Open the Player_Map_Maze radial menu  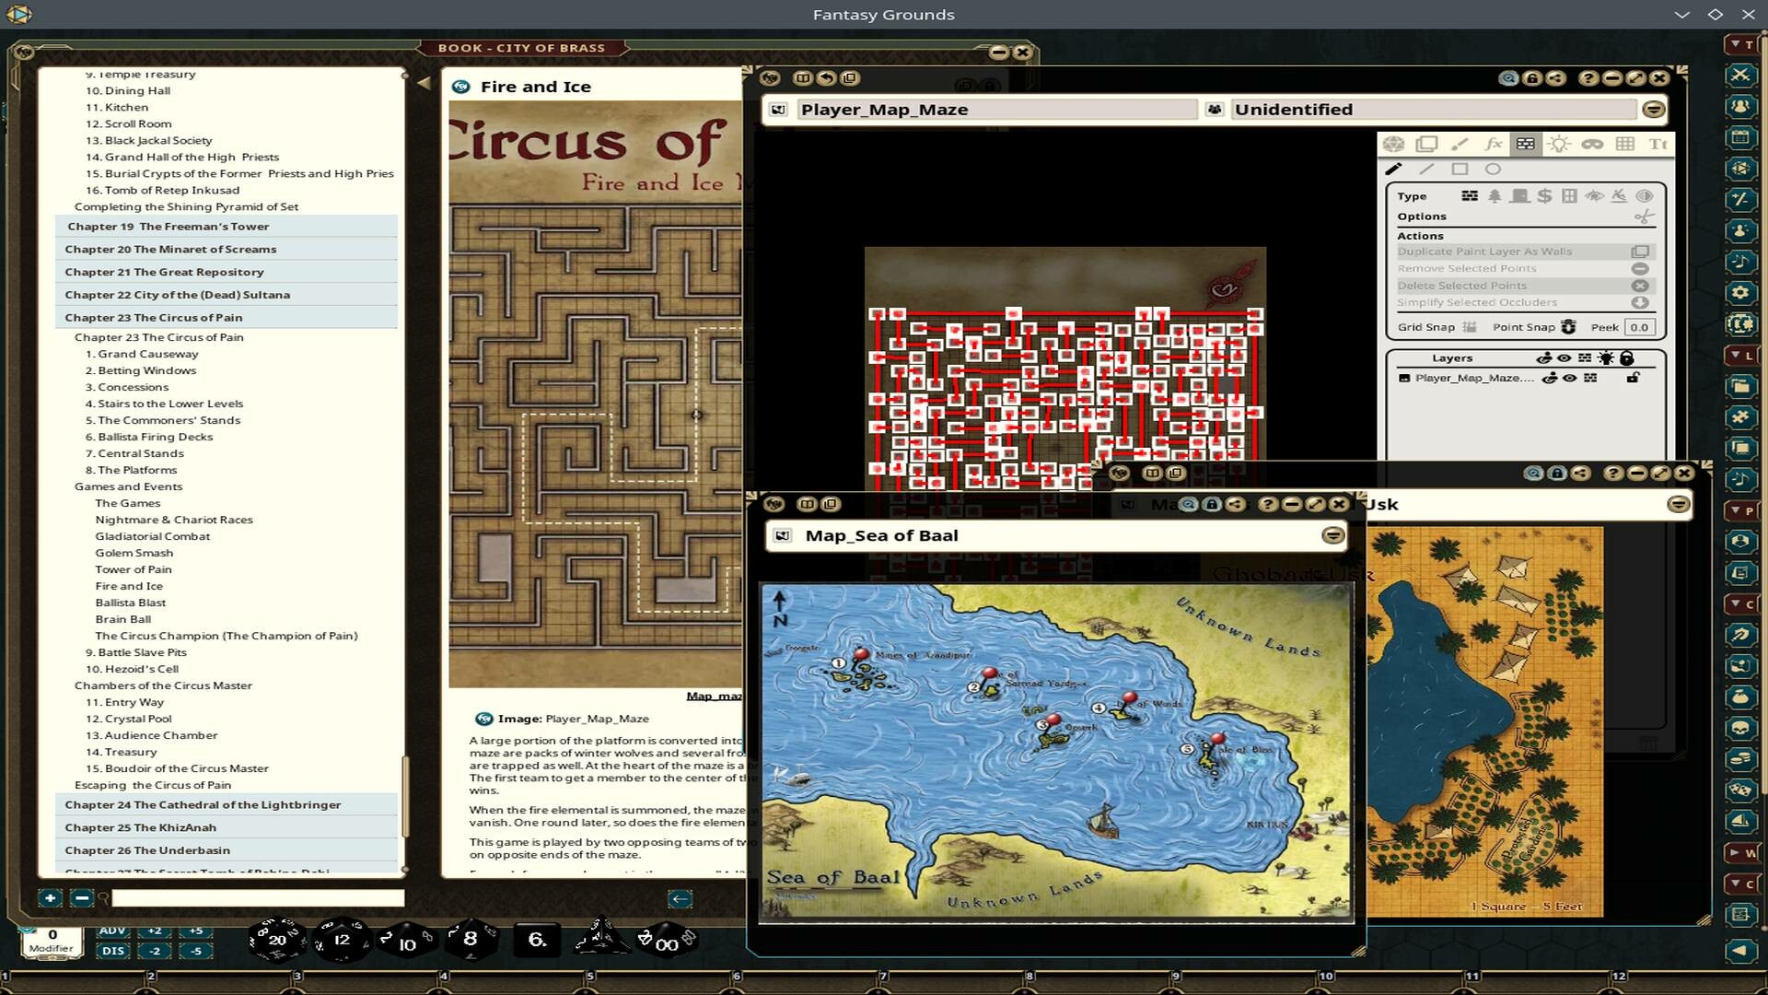pos(1653,110)
